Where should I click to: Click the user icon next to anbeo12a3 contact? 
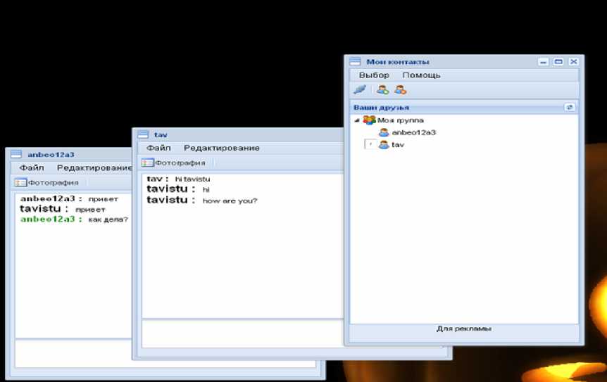[x=384, y=133]
